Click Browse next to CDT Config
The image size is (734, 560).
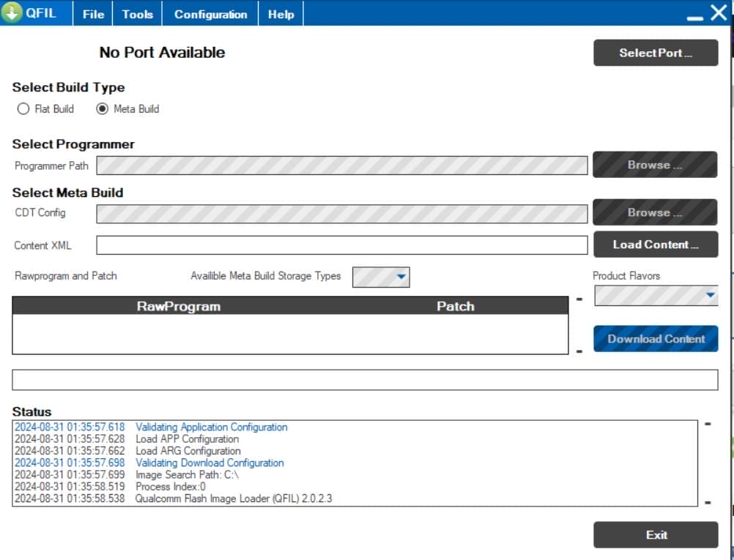pyautogui.click(x=654, y=213)
